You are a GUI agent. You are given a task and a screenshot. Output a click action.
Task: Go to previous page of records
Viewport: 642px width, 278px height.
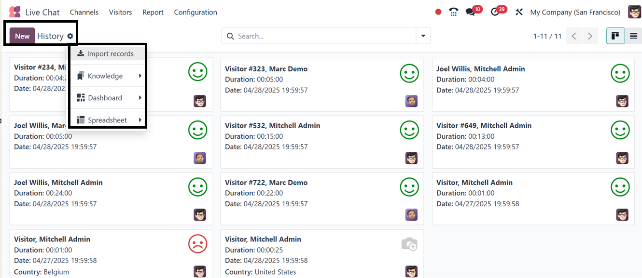pos(574,36)
